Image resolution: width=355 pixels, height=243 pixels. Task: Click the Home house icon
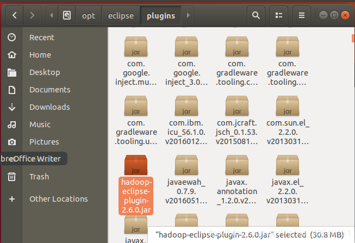[12, 55]
